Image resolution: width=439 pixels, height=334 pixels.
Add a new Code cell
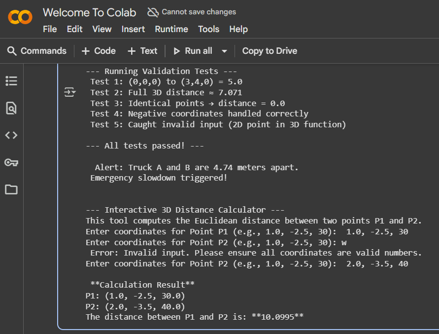tap(99, 51)
